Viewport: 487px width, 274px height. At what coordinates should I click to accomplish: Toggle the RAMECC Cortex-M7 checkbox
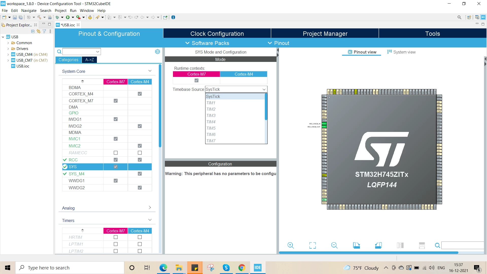tap(116, 153)
